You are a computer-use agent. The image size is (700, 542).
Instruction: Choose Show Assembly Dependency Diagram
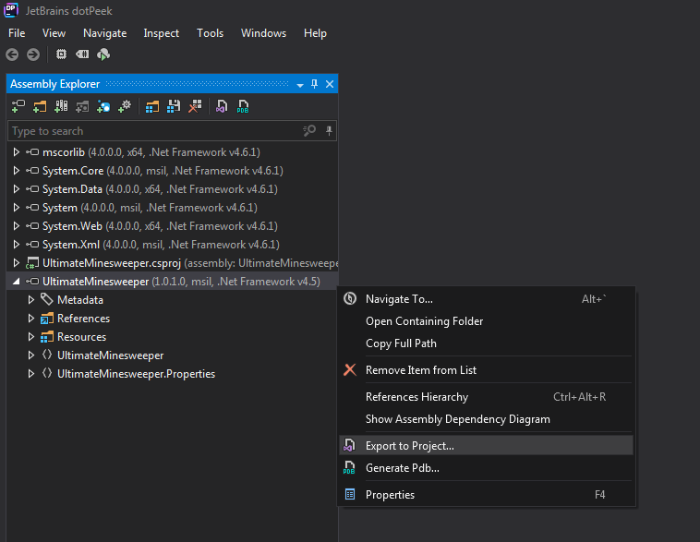(x=486, y=419)
